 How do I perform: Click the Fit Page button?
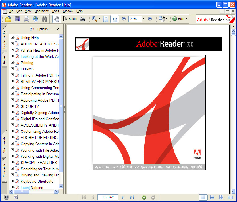106,19
